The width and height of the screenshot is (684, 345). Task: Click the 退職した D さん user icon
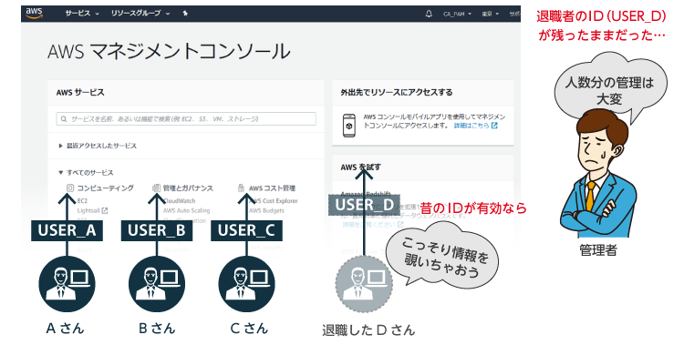[364, 284]
